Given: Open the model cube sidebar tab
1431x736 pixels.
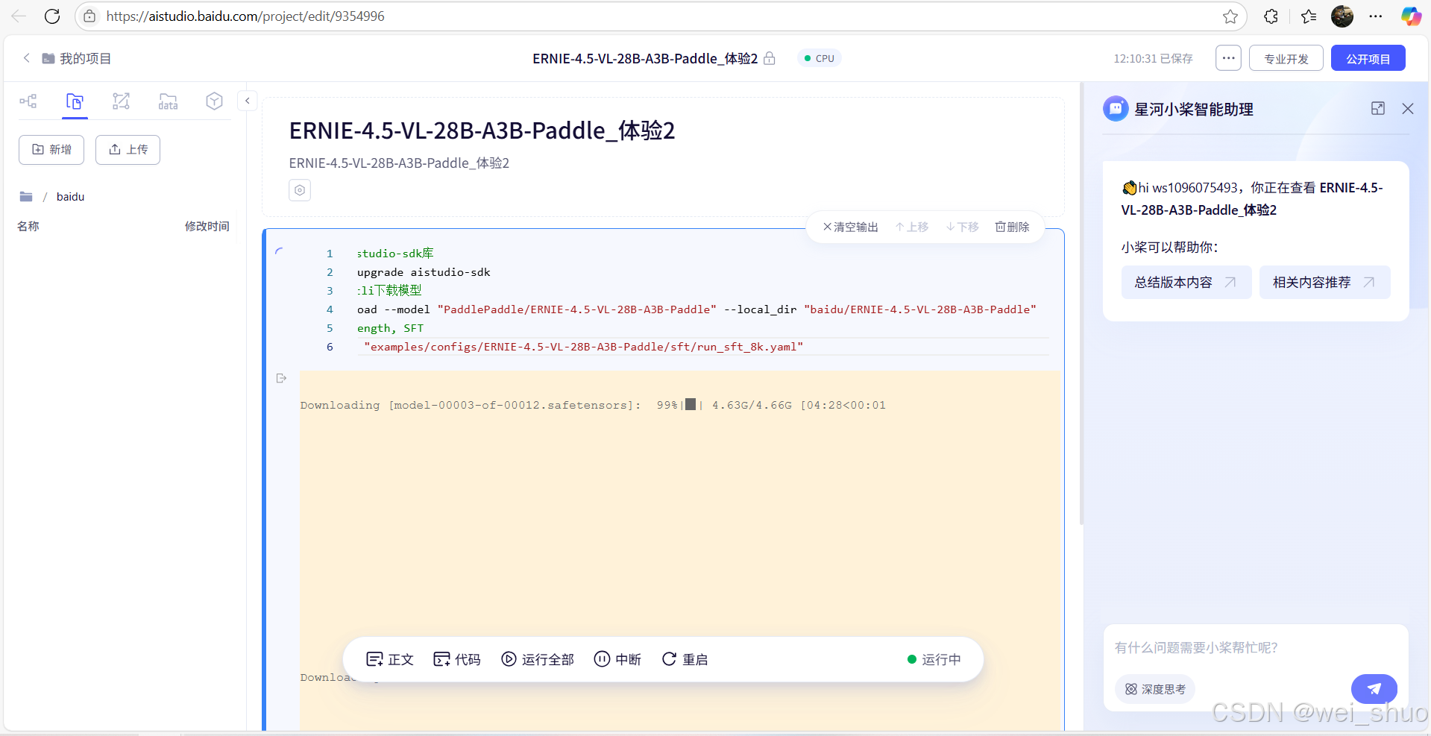Looking at the screenshot, I should pyautogui.click(x=215, y=101).
